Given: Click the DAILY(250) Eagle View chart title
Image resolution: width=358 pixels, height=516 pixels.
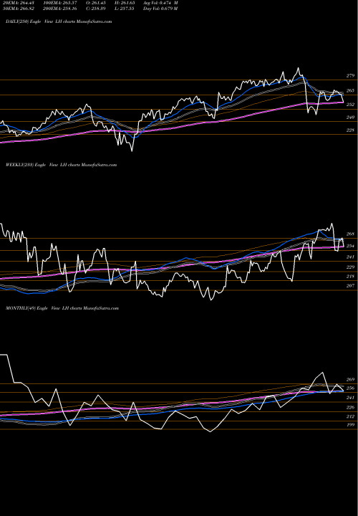Looking at the screenshot, I should [59, 21].
